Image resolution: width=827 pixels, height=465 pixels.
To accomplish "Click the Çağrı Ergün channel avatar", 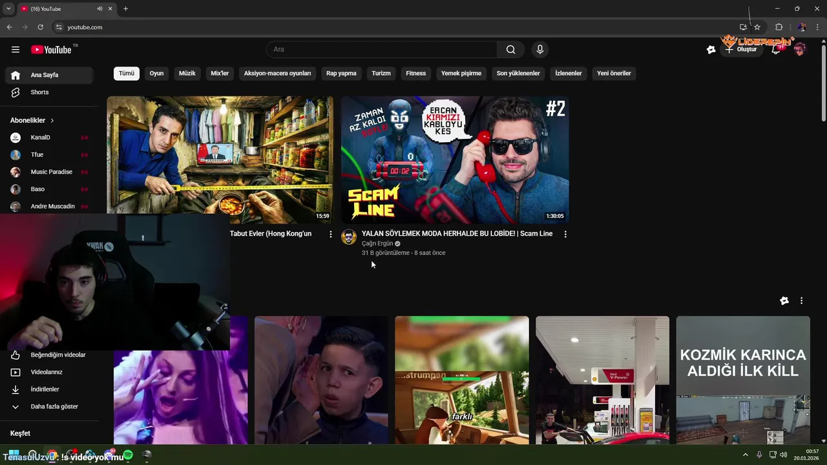I will coord(349,237).
